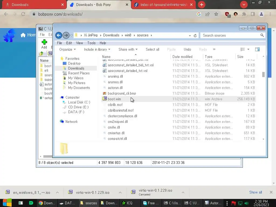
Task: Click the Add button in 7-Zip
Action: (x=44, y=44)
